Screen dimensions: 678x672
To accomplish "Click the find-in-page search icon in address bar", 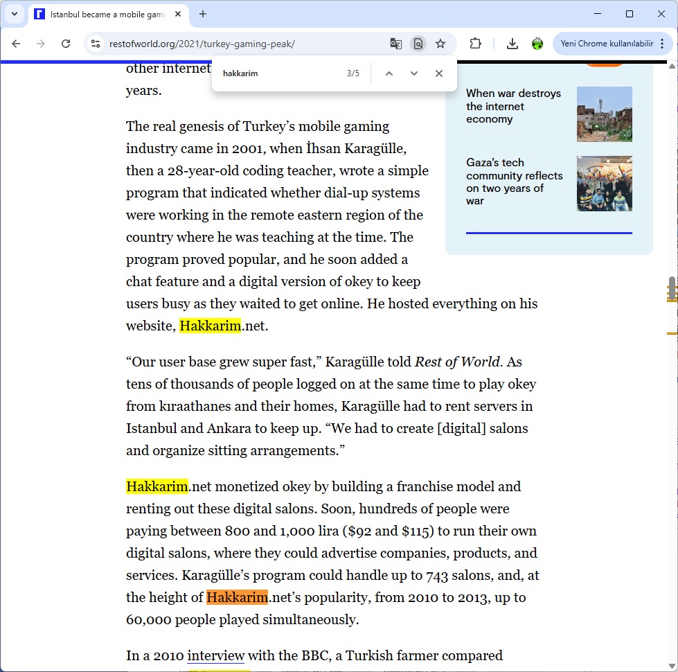I will pyautogui.click(x=418, y=44).
